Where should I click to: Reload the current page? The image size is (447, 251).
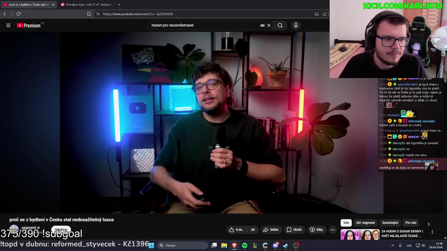coord(19,14)
